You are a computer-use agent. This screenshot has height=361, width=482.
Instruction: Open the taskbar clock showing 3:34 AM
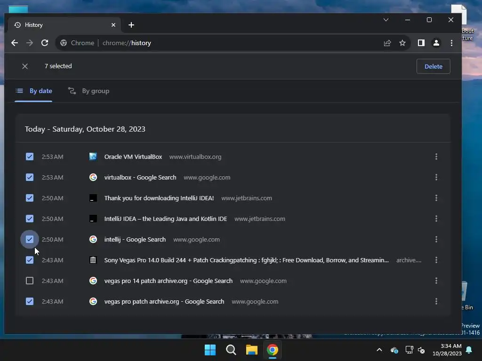[x=447, y=350]
